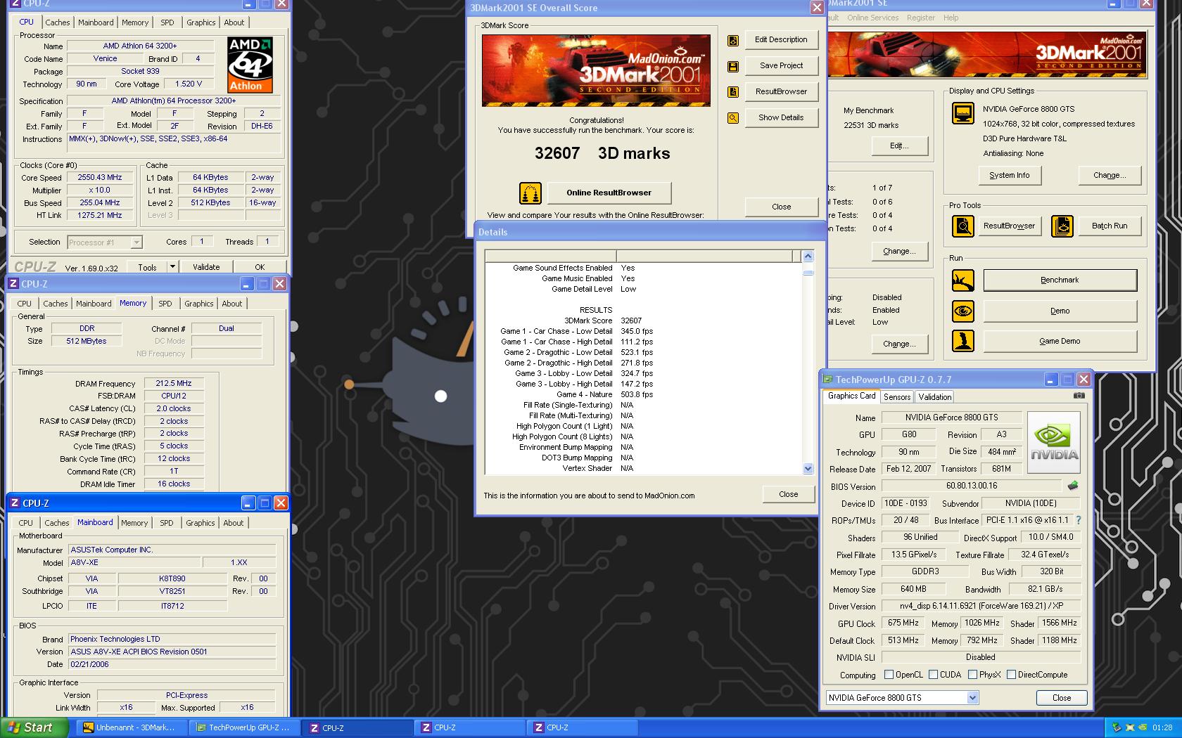Click the GPU-Z Close button
This screenshot has width=1182, height=738.
pos(1062,698)
